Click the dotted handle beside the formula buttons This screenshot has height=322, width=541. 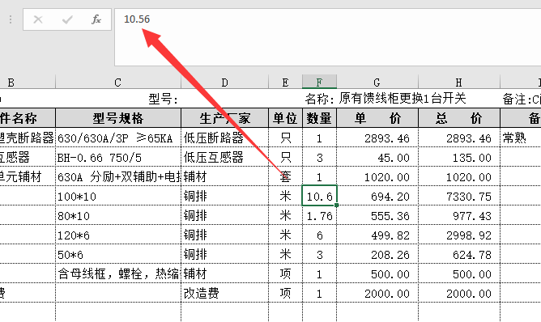(11, 19)
